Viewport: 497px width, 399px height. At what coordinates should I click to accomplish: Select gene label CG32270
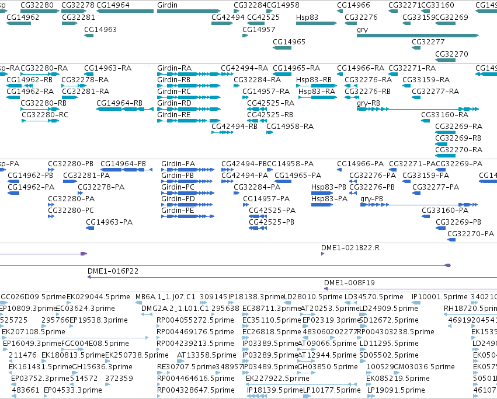[x=451, y=54]
